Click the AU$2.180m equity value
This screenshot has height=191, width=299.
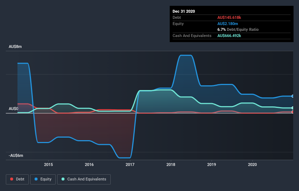point(228,24)
